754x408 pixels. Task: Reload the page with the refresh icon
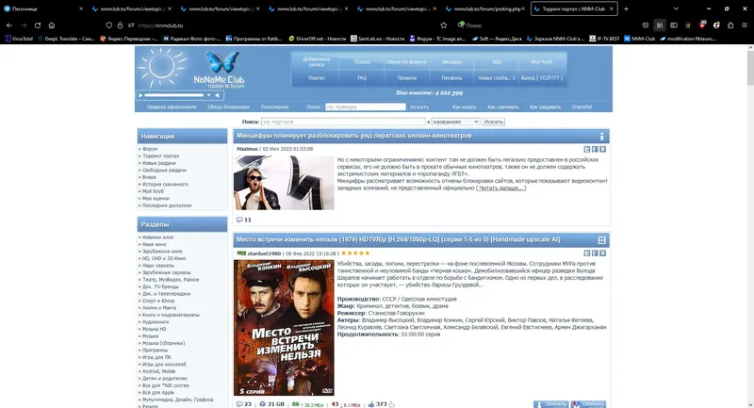(38, 25)
